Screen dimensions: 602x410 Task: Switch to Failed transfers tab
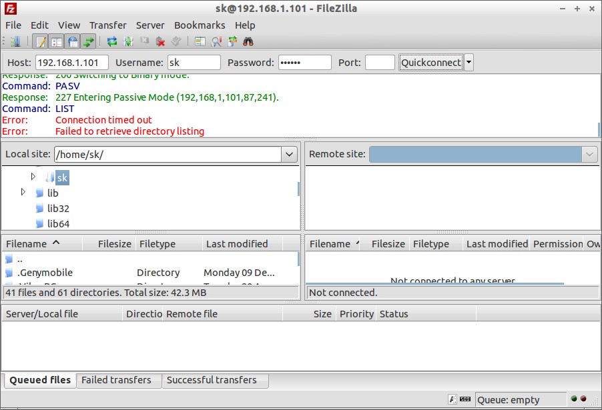point(116,380)
